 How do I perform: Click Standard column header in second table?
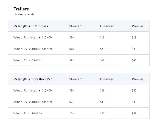[76, 79]
